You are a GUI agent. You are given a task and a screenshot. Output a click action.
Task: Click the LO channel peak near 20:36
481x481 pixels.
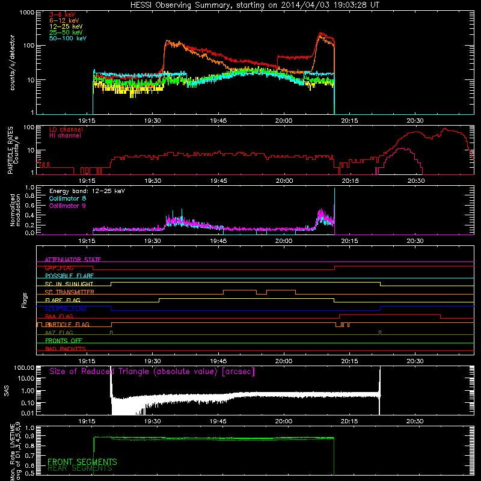[x=444, y=129]
